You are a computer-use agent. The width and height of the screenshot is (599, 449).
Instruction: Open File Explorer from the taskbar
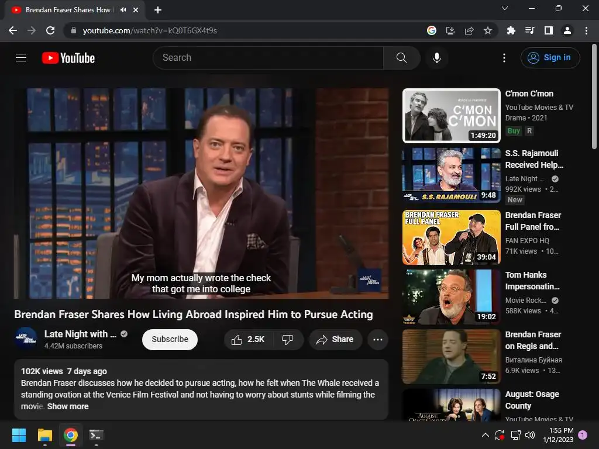[44, 435]
